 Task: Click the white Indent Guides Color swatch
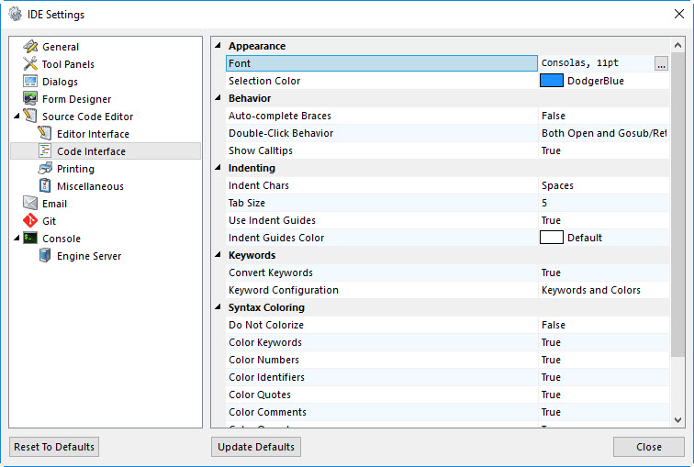click(551, 238)
